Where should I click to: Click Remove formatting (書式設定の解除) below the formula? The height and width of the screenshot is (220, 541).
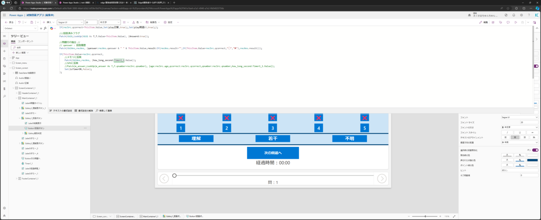(x=84, y=110)
